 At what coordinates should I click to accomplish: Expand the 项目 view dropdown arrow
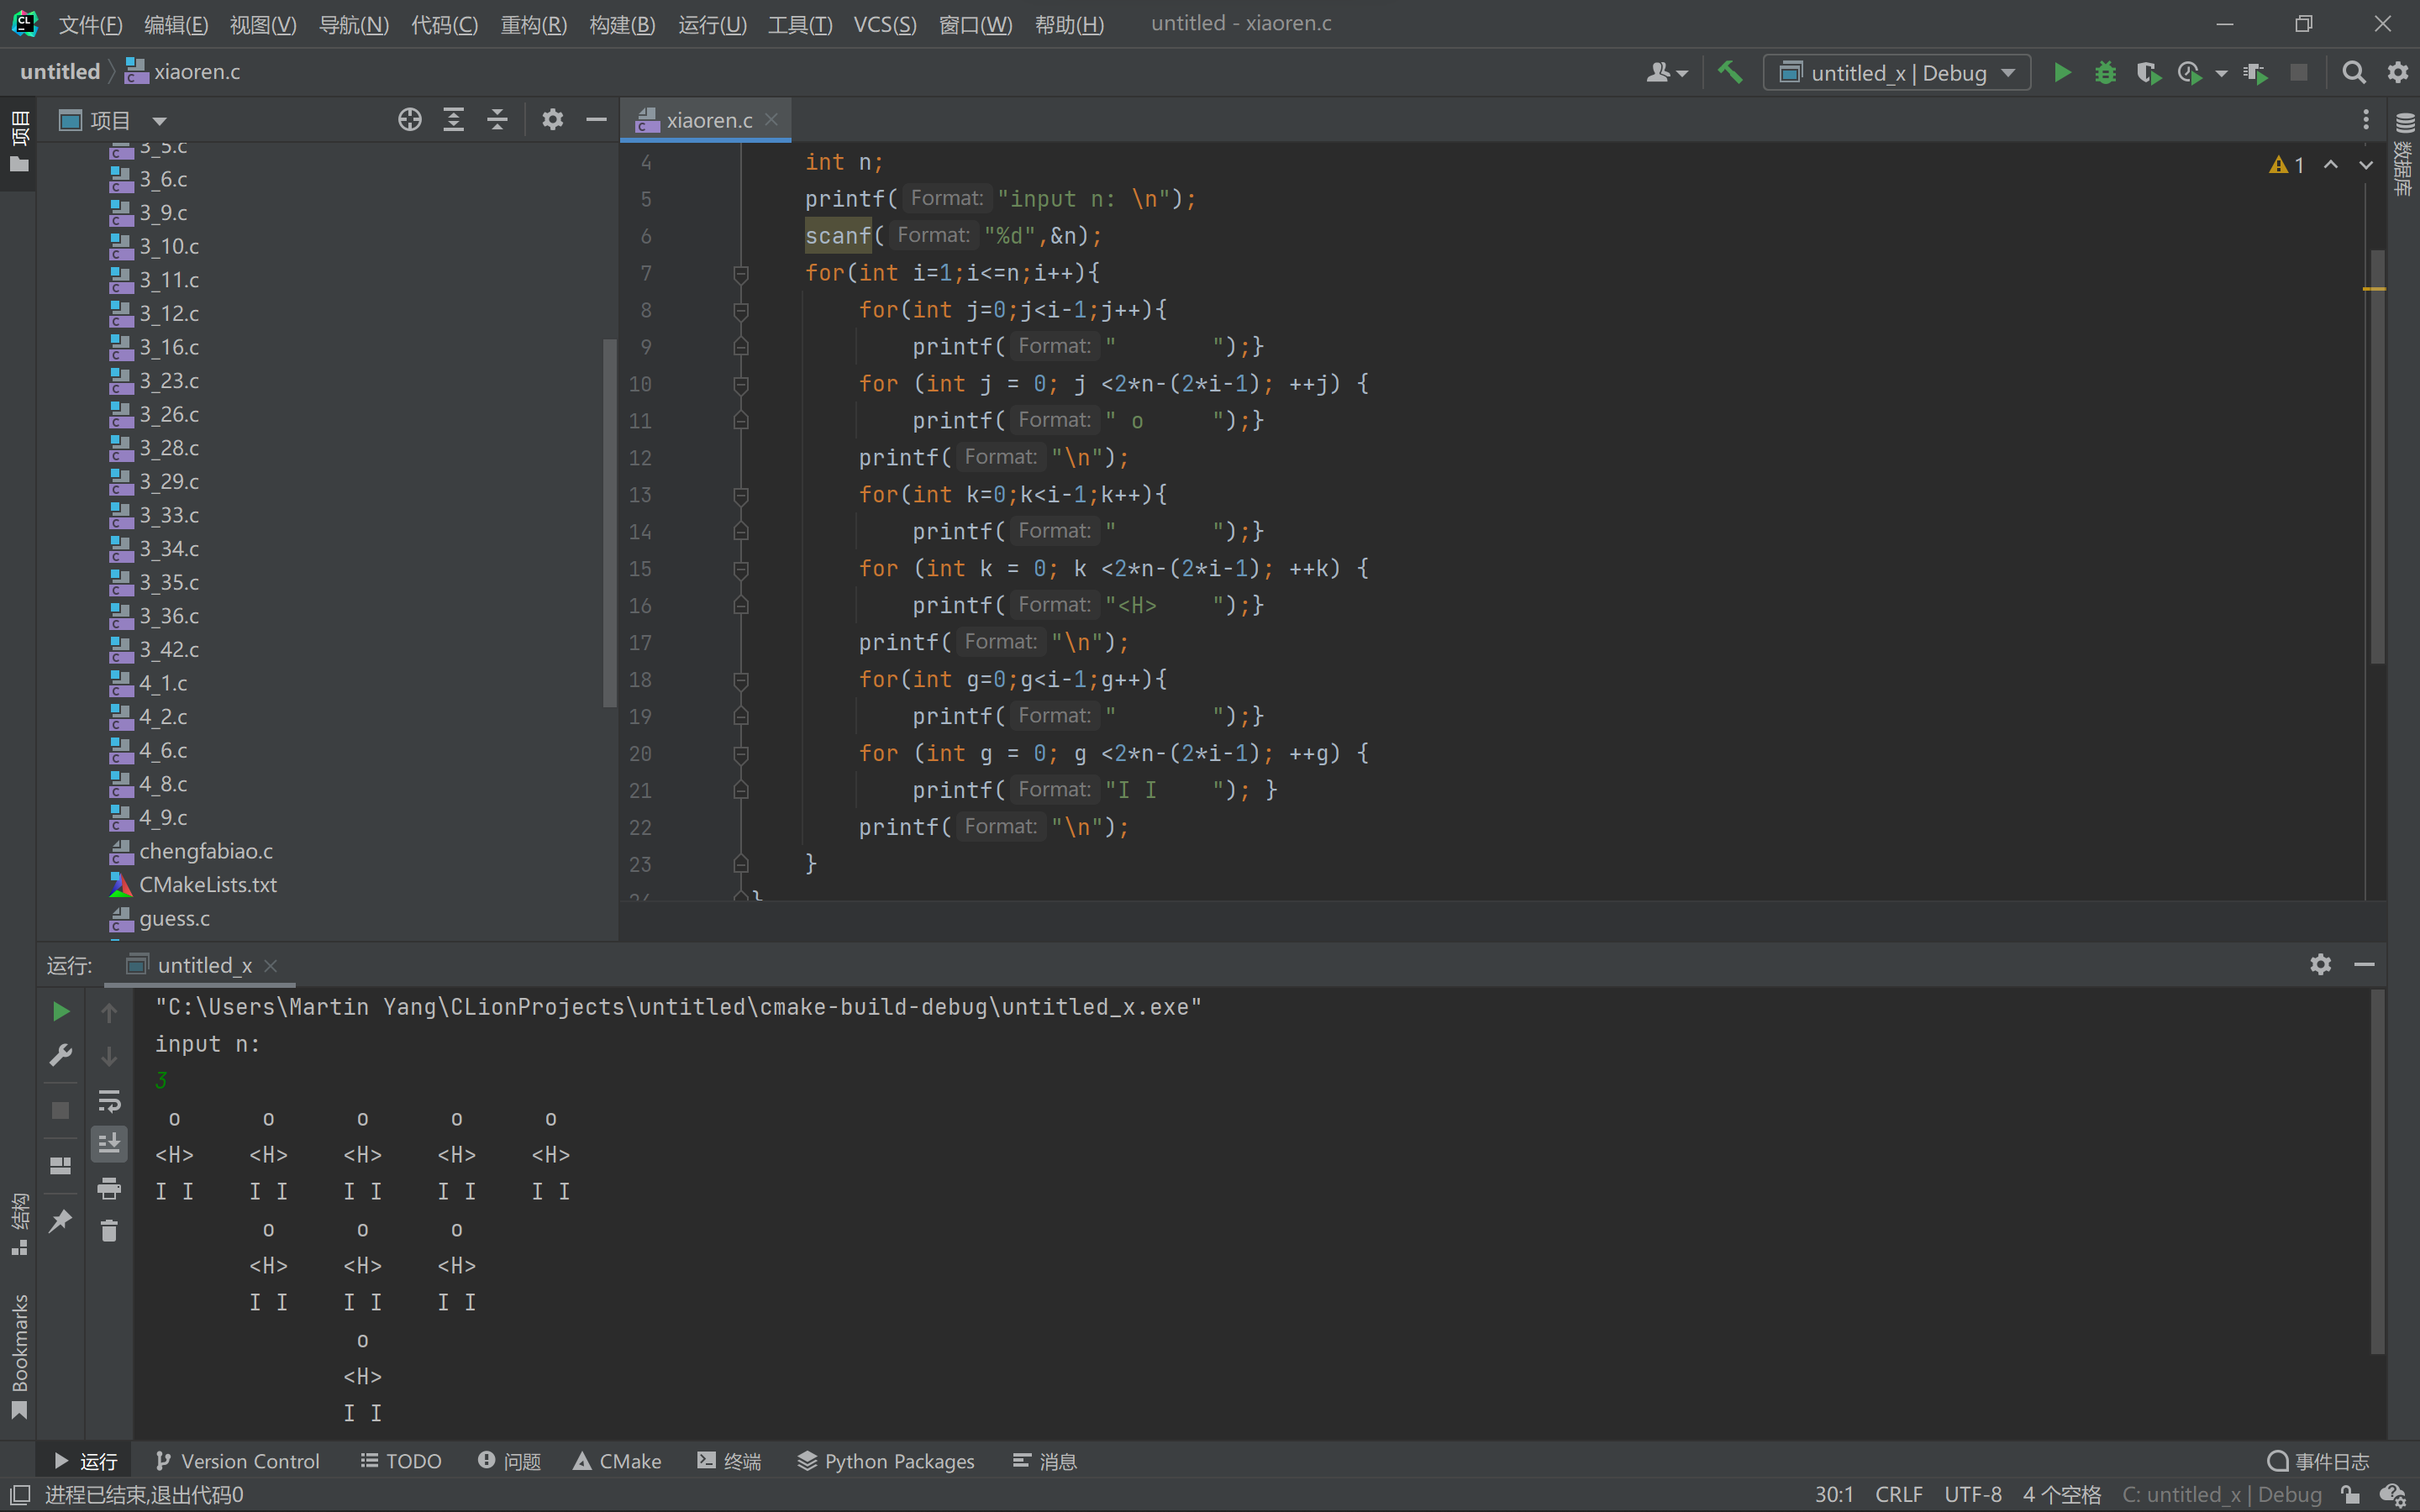click(x=159, y=121)
